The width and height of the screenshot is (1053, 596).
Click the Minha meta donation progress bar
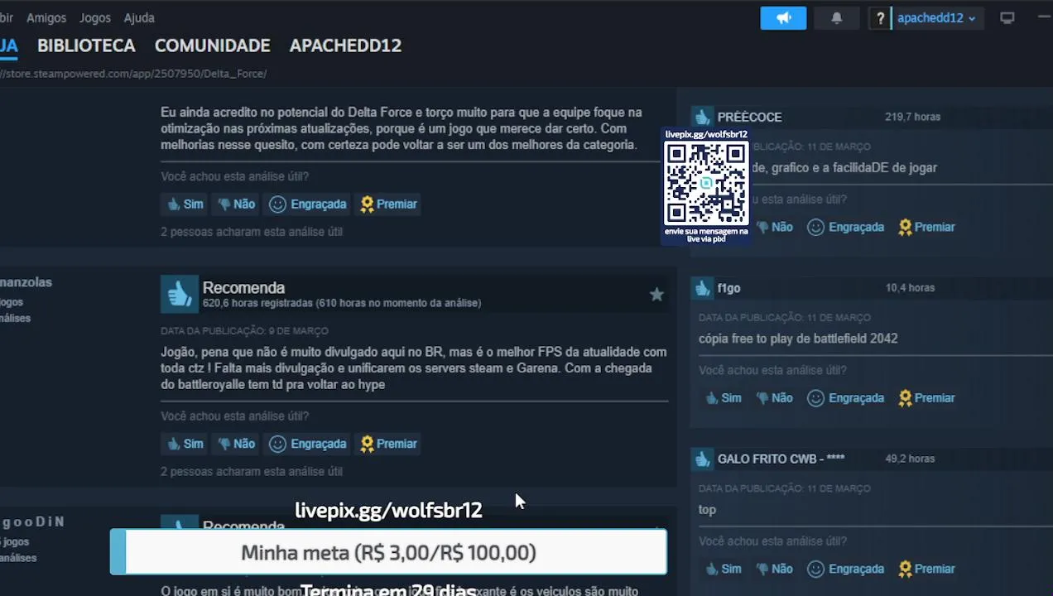[388, 552]
